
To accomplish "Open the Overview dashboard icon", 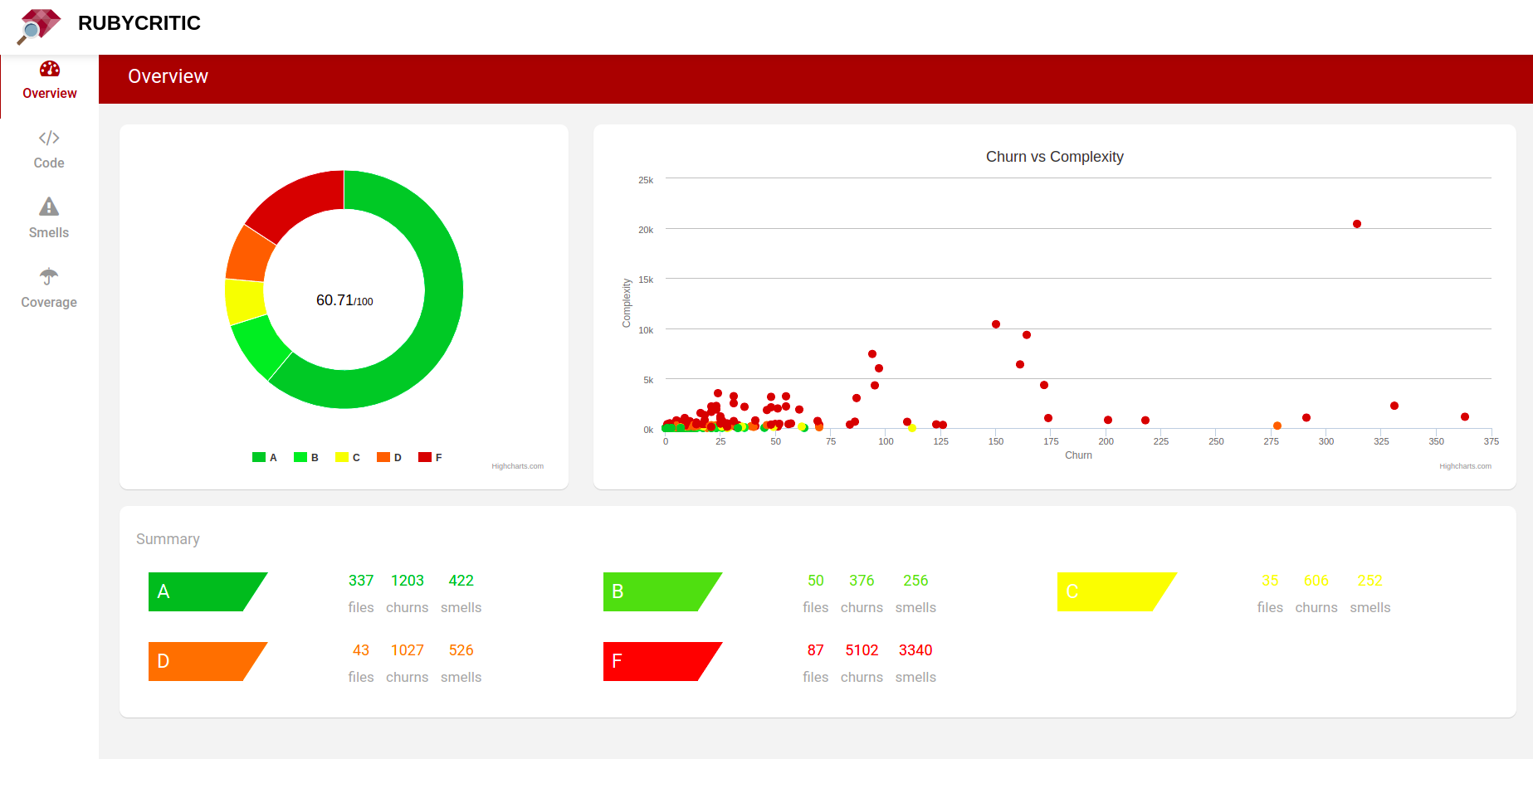I will pyautogui.click(x=50, y=69).
